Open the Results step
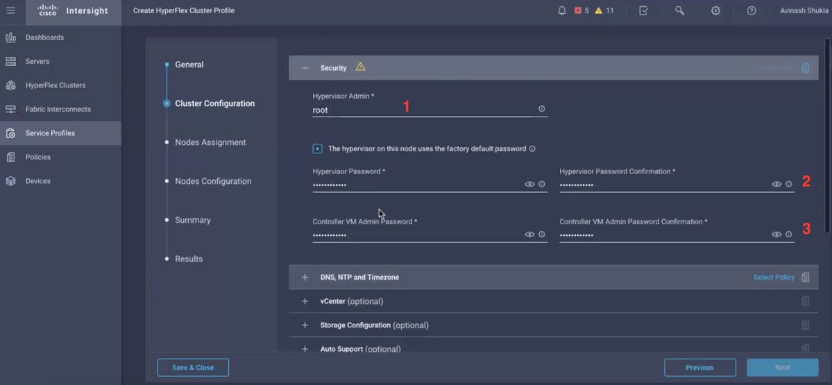The height and width of the screenshot is (385, 832). pos(189,259)
